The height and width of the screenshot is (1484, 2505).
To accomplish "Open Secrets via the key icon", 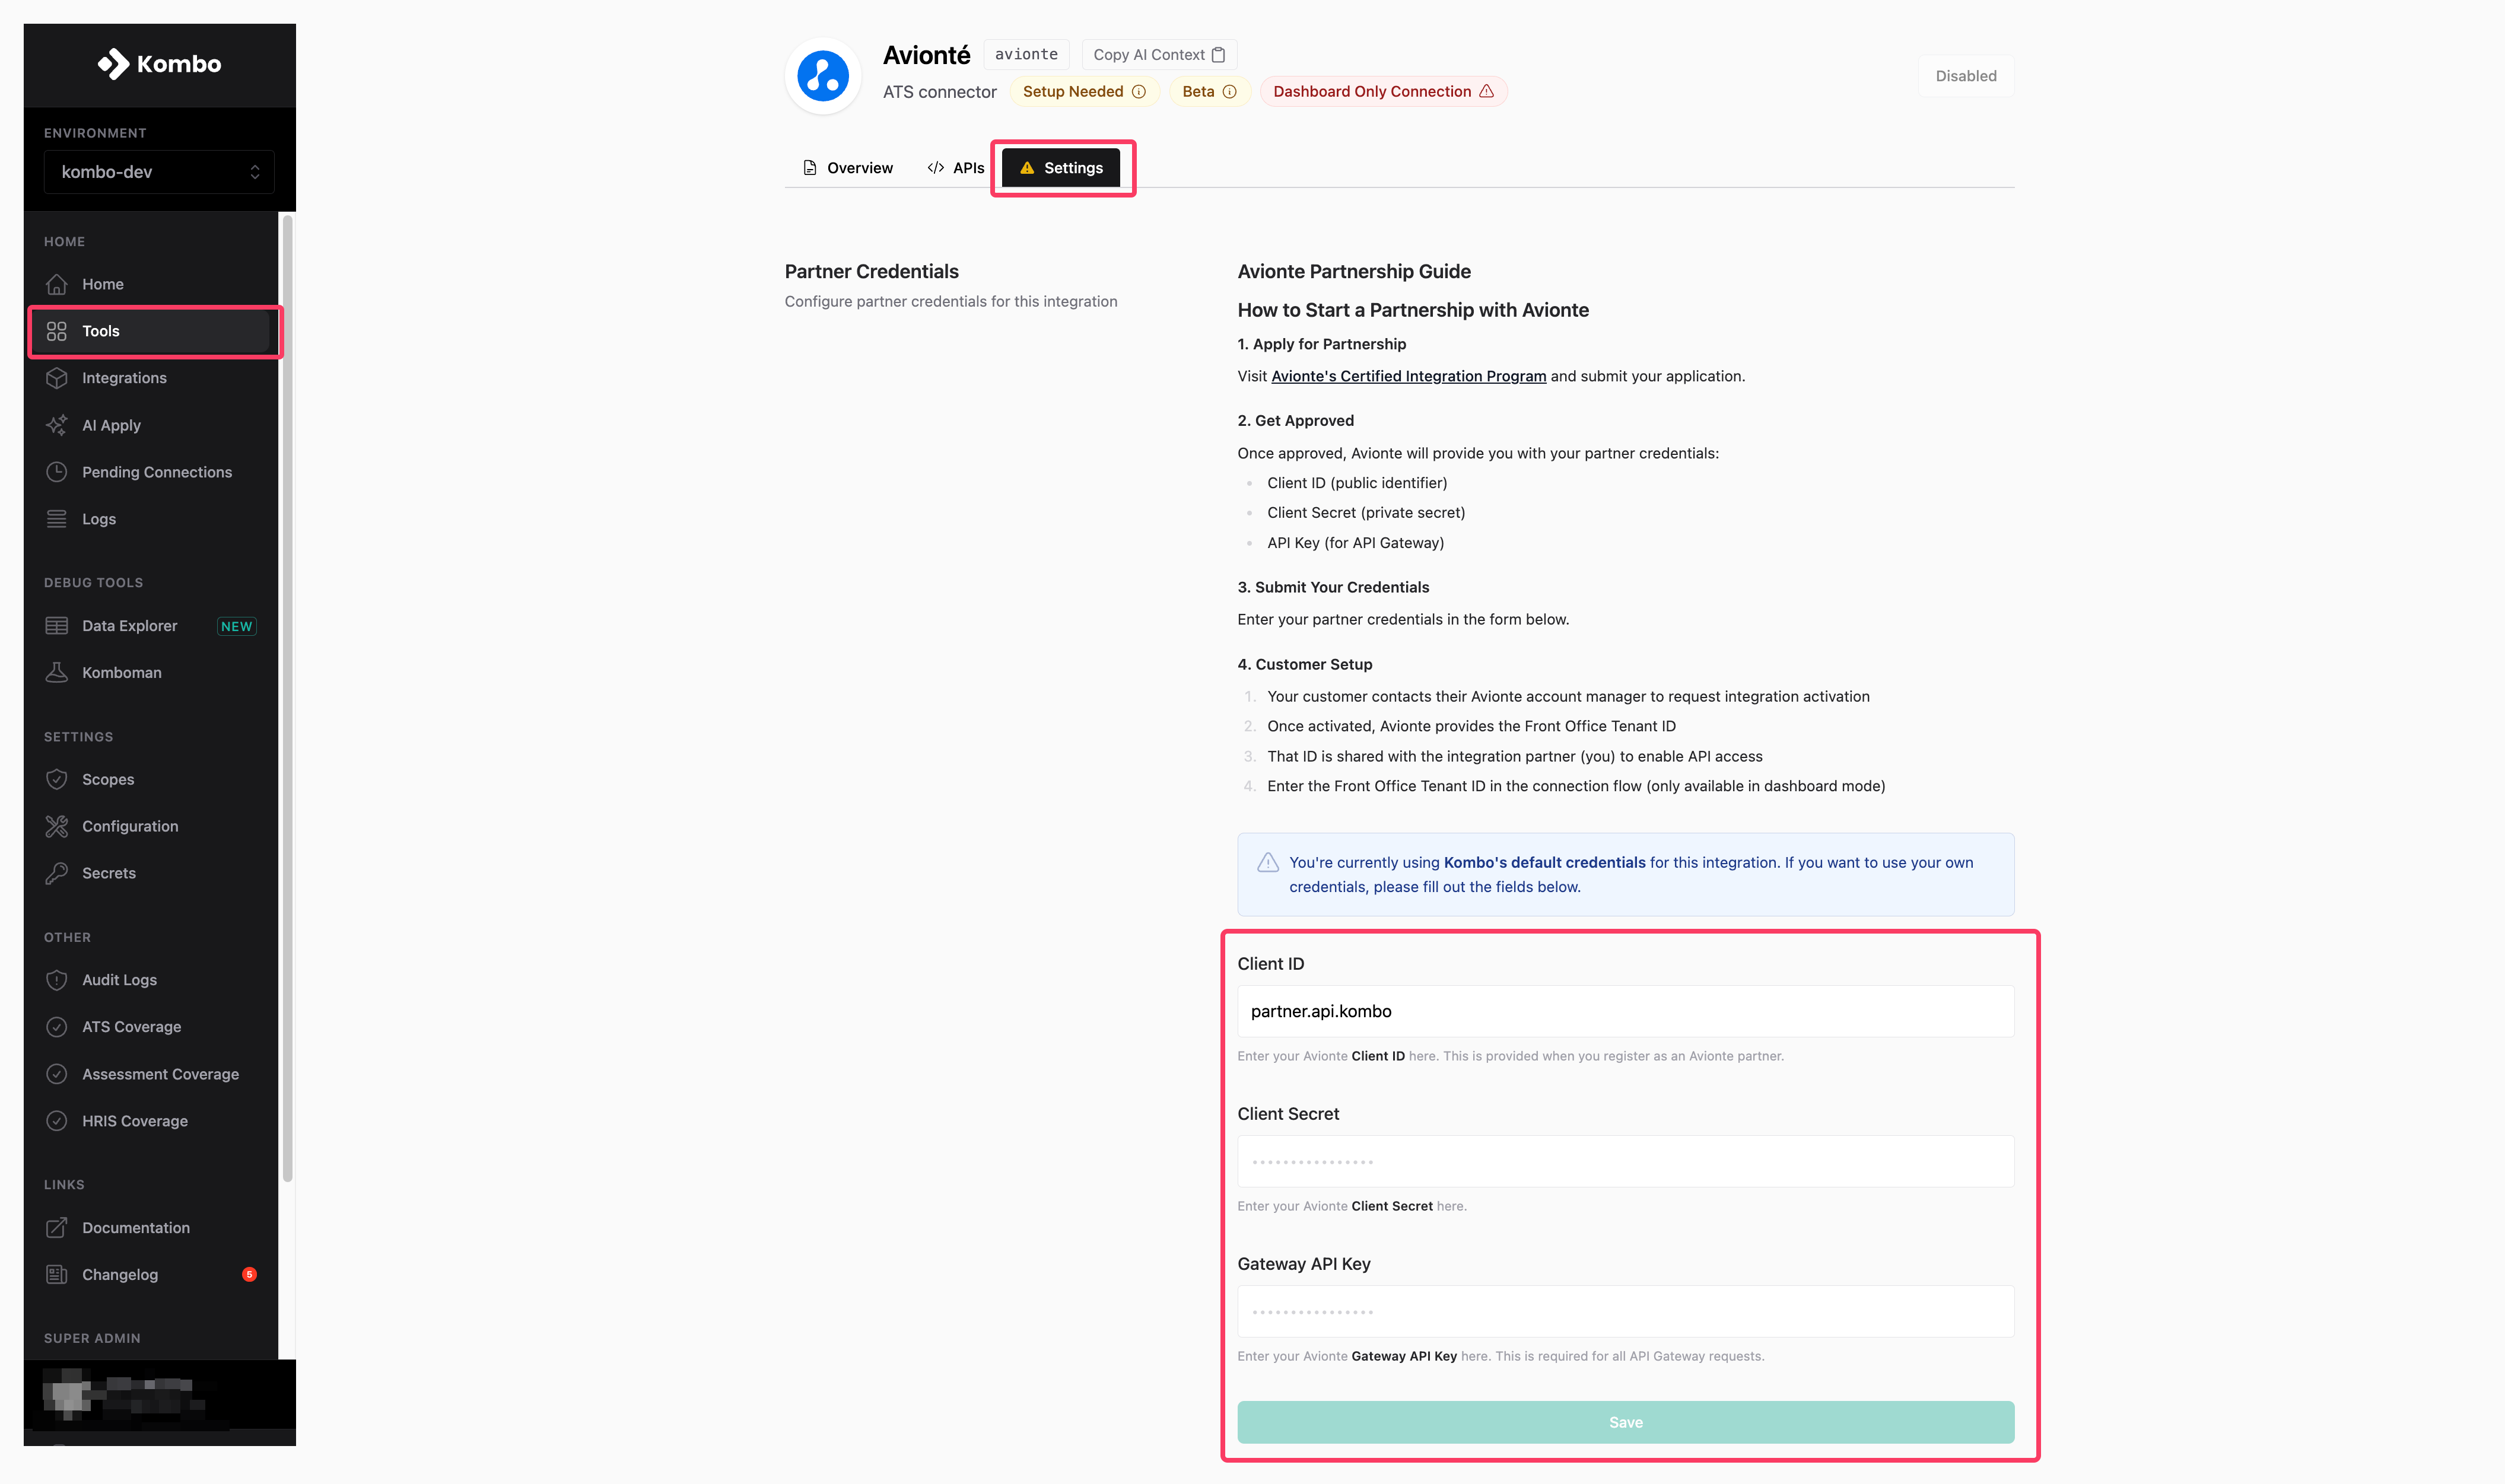I will coord(57,873).
